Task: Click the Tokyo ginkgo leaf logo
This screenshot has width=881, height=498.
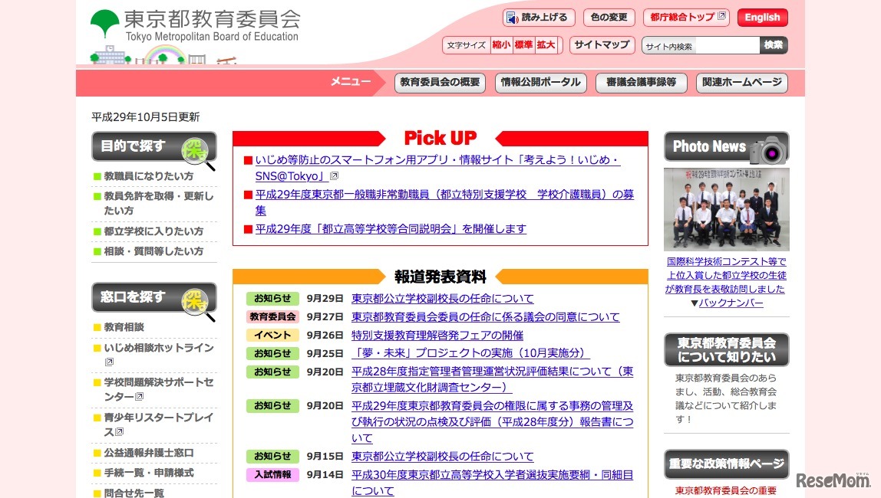Action: point(104,24)
